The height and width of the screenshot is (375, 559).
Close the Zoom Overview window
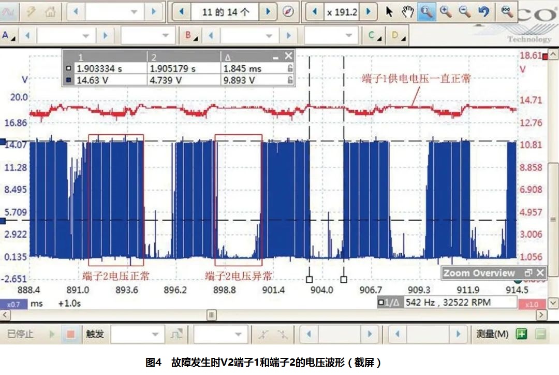(540, 273)
